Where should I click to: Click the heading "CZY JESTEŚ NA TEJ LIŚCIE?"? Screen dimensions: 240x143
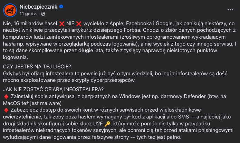(x=37, y=67)
